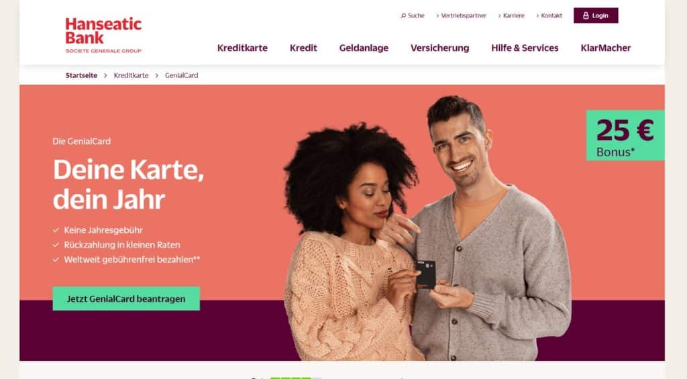
Task: Expand the Hilfe & Services menu
Action: coord(525,48)
